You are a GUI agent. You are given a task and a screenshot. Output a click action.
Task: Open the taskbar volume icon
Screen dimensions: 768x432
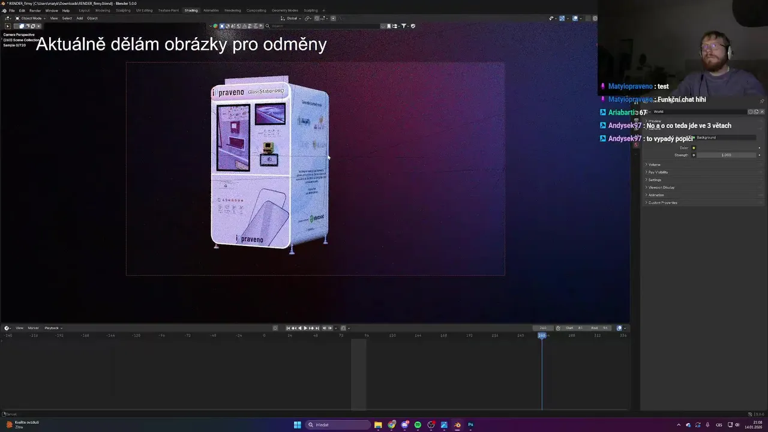pos(737,425)
